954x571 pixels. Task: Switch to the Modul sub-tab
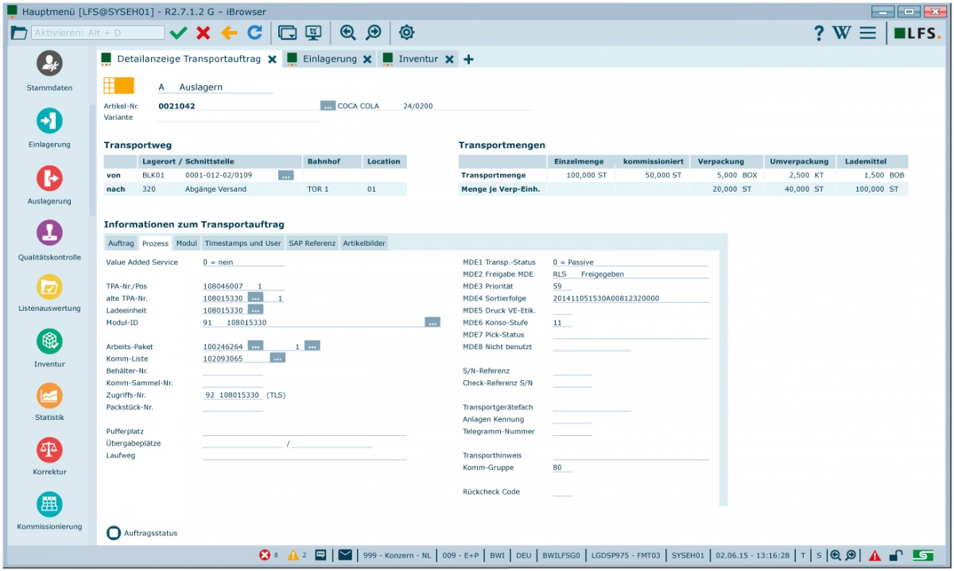(187, 243)
